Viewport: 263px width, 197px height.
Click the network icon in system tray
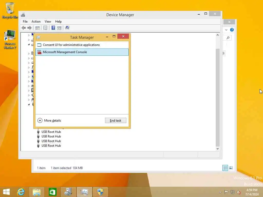tap(232, 192)
